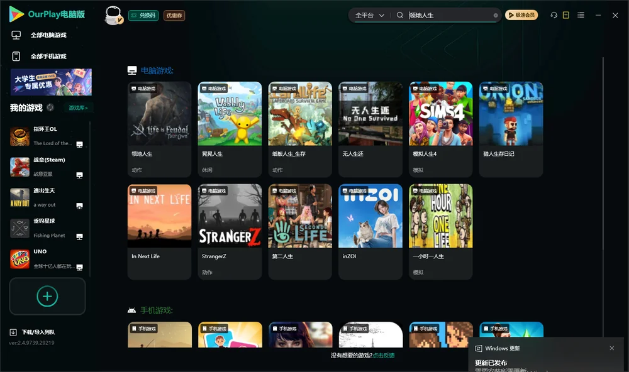Click PC icon beside a way out
The image size is (629, 372).
(79, 205)
